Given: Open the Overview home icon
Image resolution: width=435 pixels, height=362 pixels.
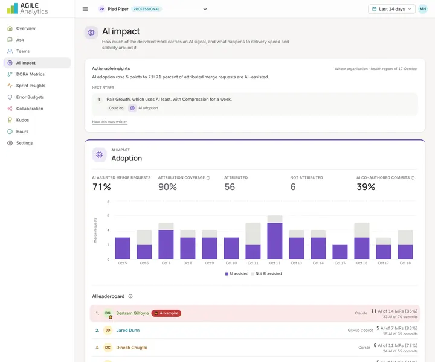Looking at the screenshot, I should [10, 28].
